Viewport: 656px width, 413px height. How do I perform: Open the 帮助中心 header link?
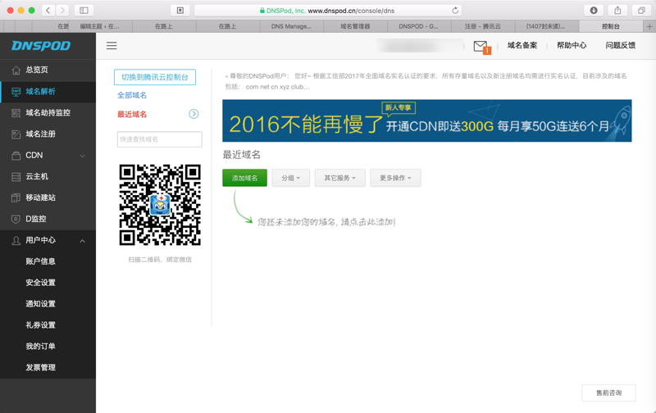coord(572,45)
